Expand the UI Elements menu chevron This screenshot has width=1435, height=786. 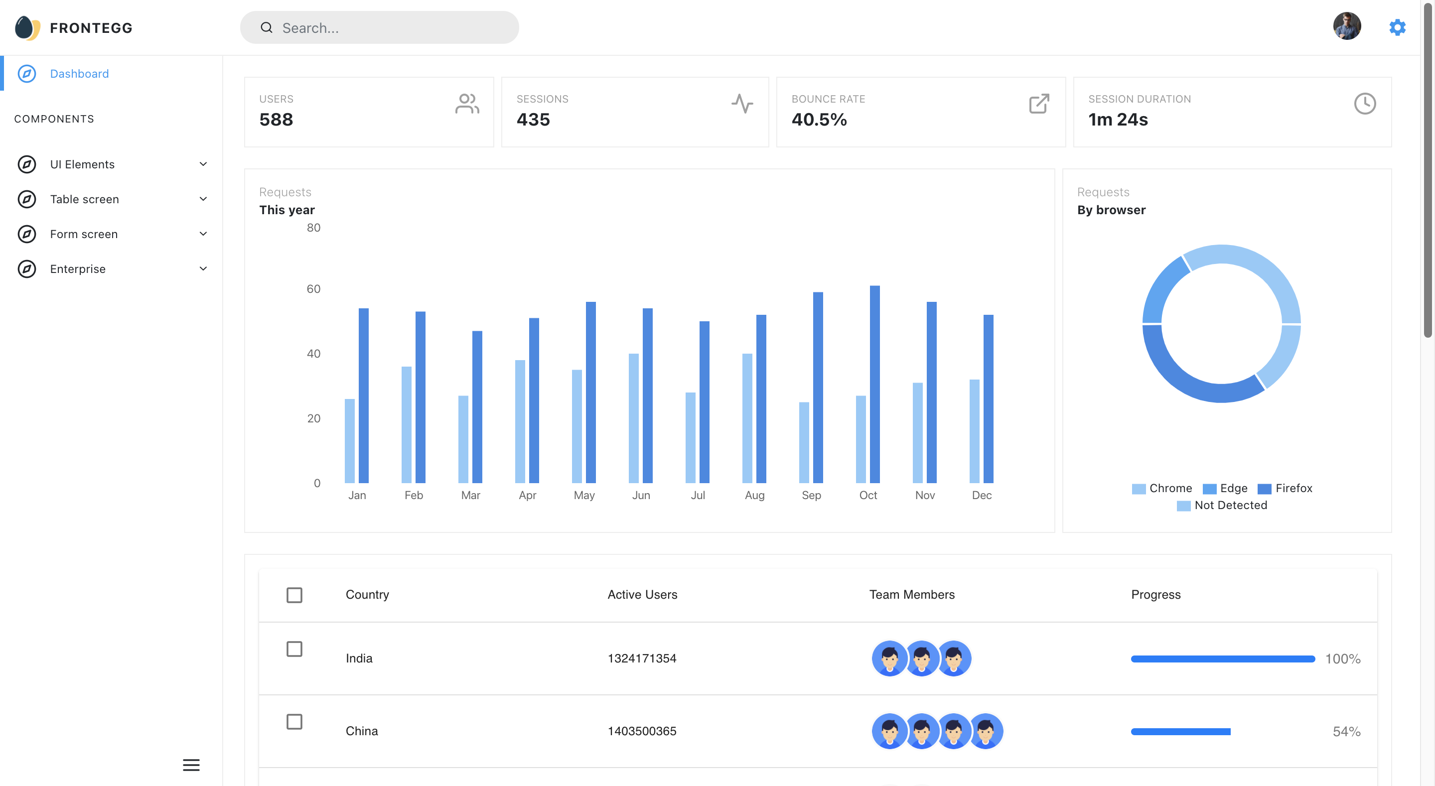203,164
